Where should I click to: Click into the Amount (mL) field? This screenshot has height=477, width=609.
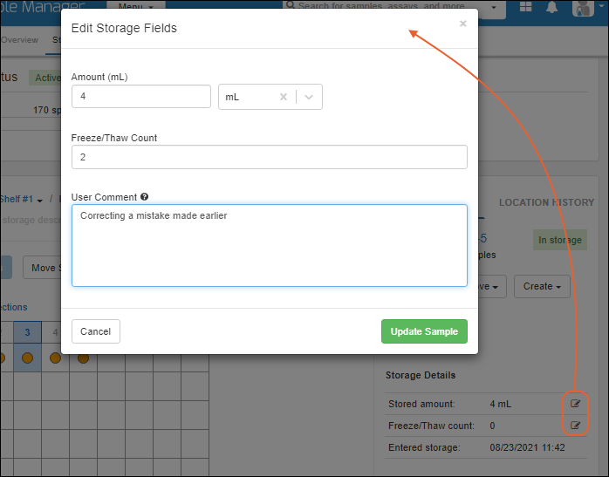(x=141, y=97)
